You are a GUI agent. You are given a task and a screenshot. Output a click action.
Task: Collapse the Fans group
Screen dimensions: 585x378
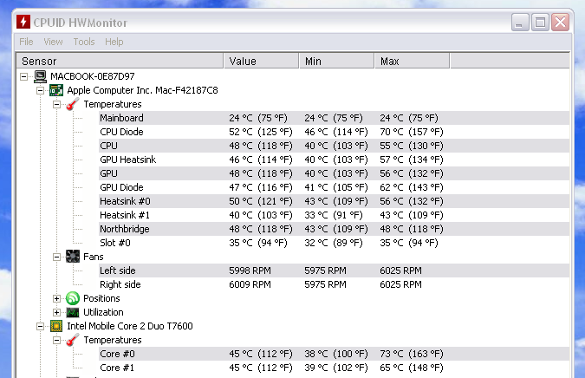56,257
